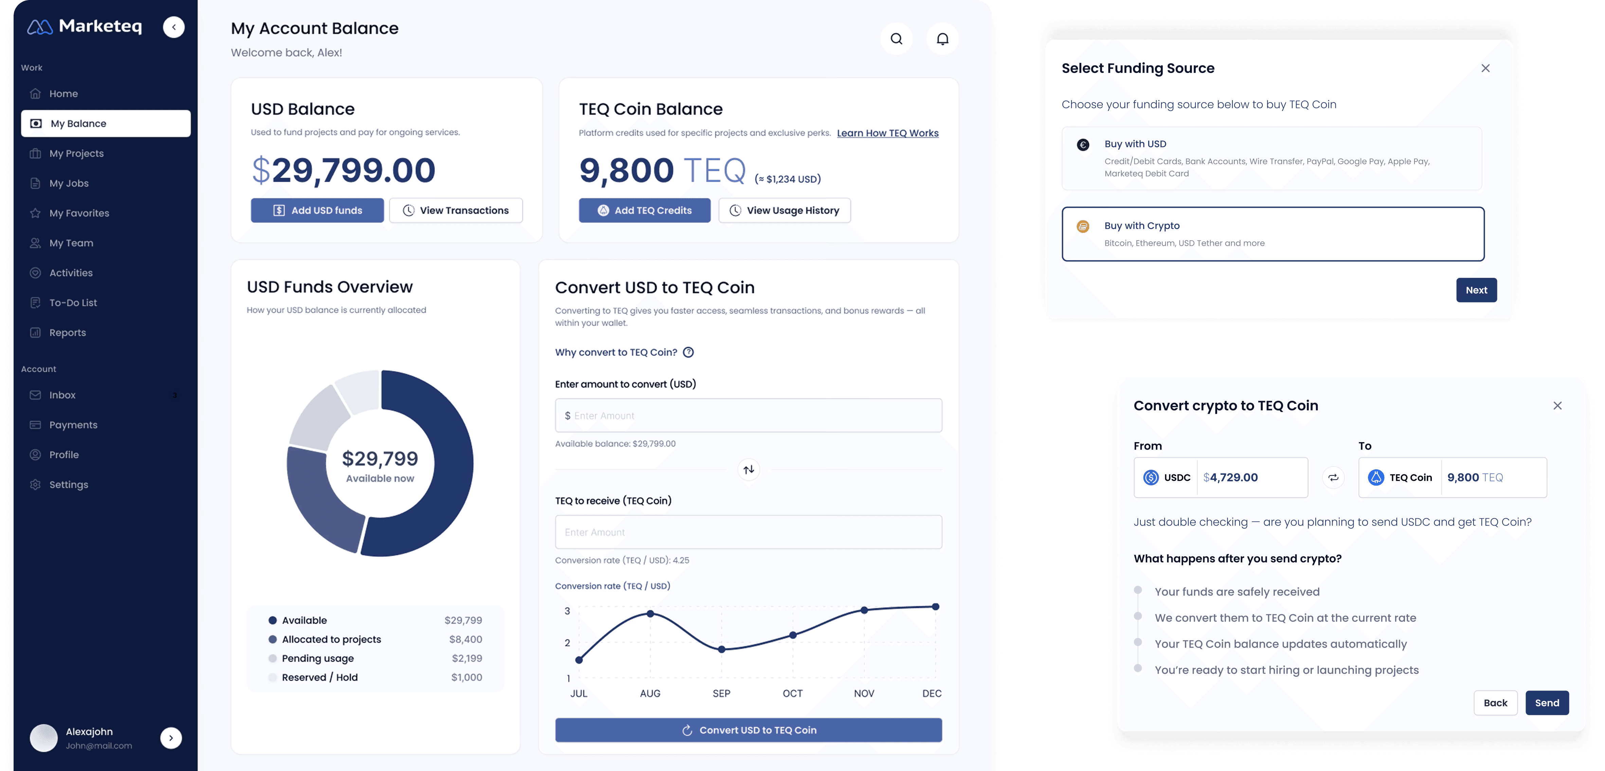Expand the Alexajohn user menu arrow
This screenshot has width=1605, height=771.
pyautogui.click(x=171, y=738)
